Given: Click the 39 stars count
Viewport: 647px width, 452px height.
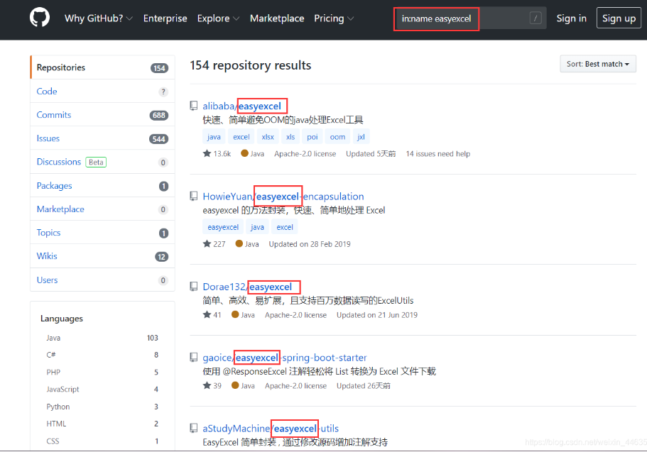Looking at the screenshot, I should [x=212, y=386].
